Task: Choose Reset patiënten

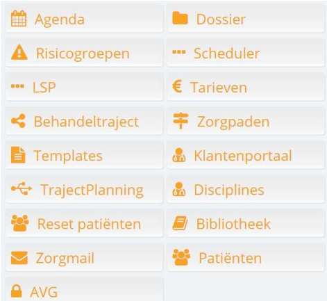Action: [84, 223]
